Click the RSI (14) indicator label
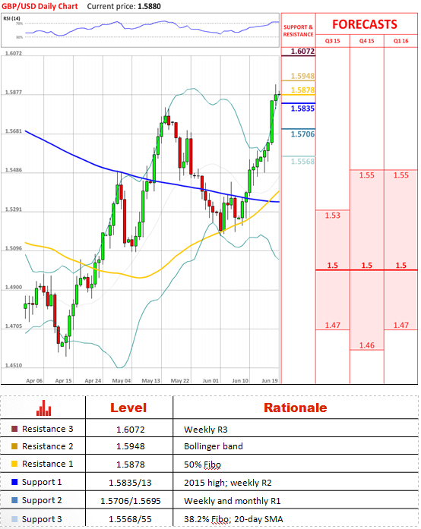 point(11,18)
